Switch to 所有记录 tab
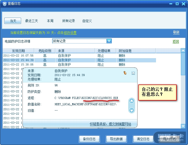 point(68,21)
